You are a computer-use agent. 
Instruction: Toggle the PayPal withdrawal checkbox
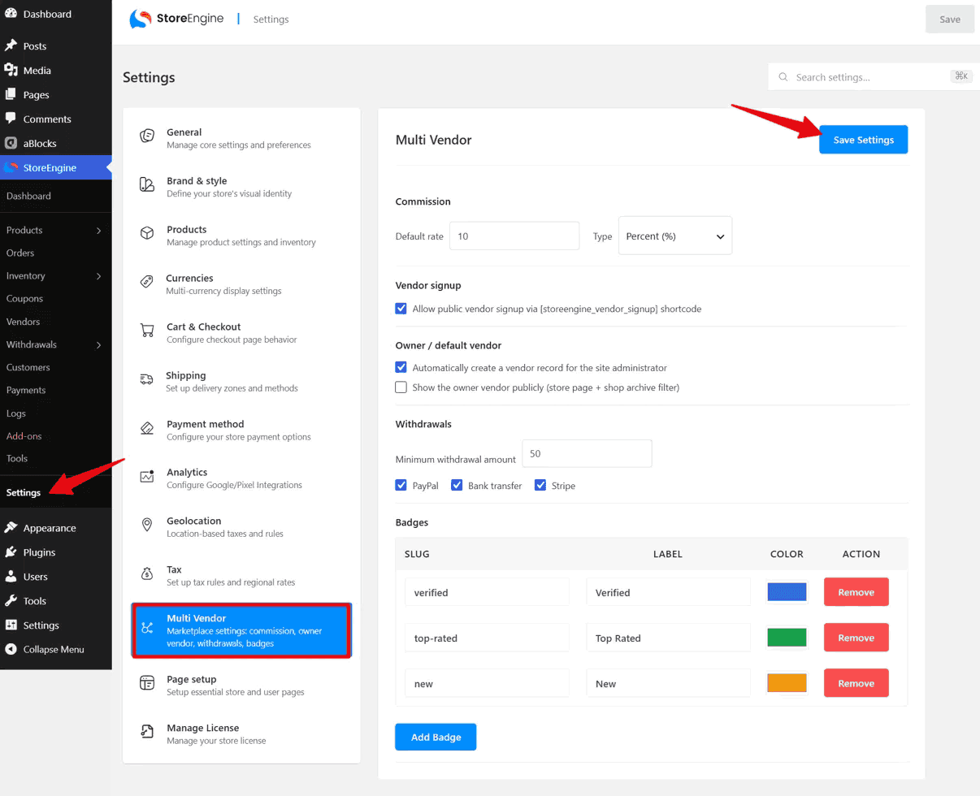click(401, 485)
